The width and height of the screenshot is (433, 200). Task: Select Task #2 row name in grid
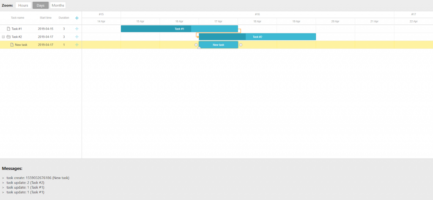point(16,37)
